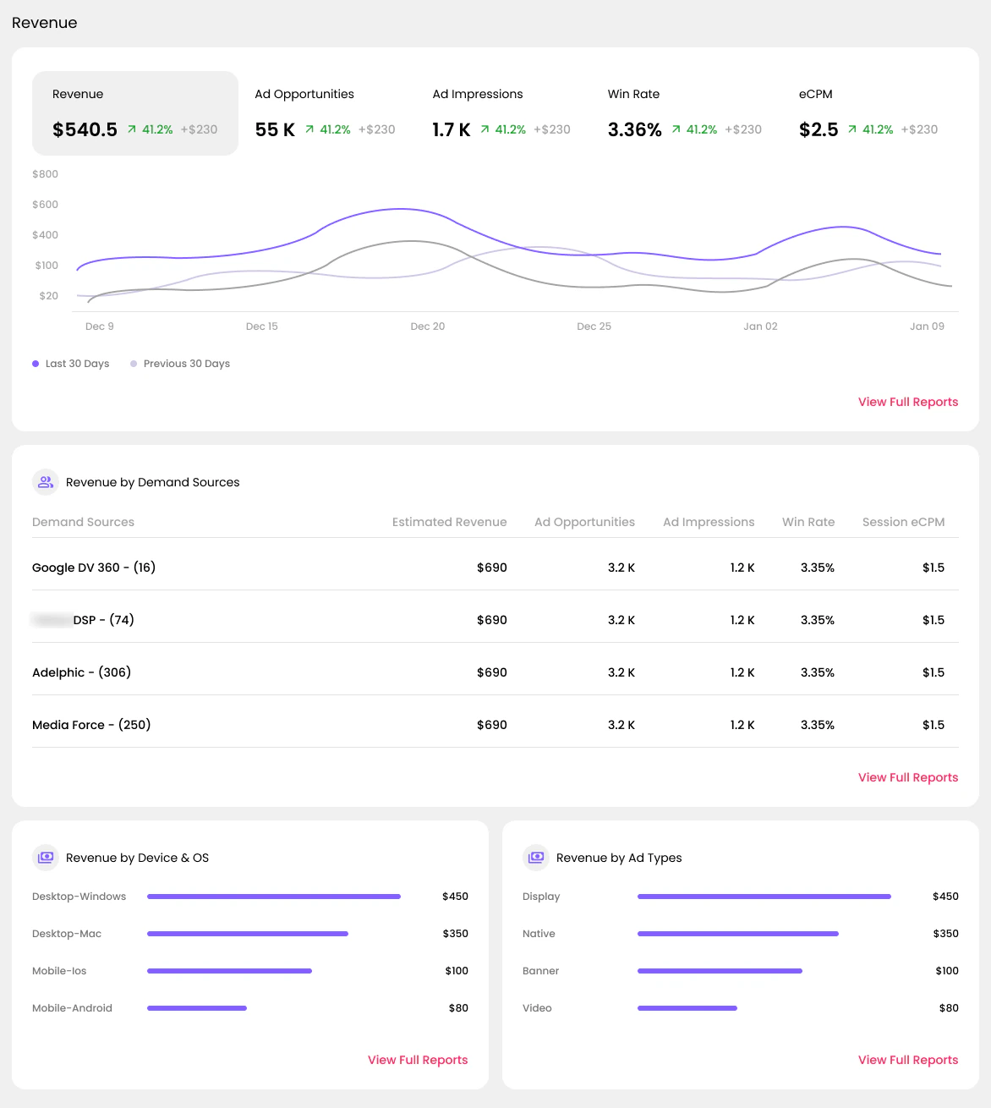
Task: Toggle the Last 30 Days legend series
Action: tap(71, 364)
